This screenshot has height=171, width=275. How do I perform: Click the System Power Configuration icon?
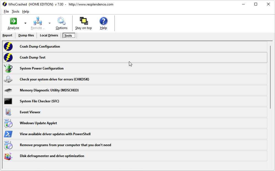tap(8, 68)
